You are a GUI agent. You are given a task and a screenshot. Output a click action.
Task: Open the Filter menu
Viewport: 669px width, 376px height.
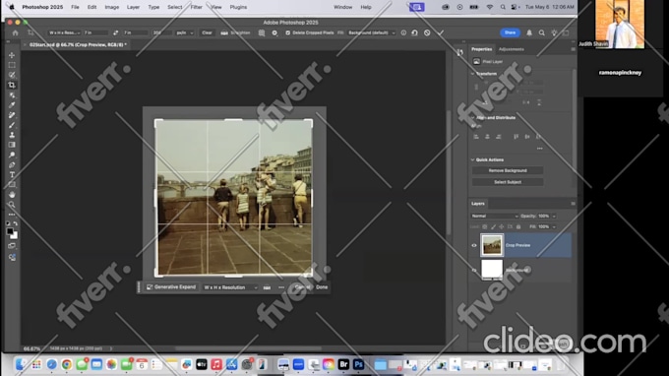pos(196,7)
